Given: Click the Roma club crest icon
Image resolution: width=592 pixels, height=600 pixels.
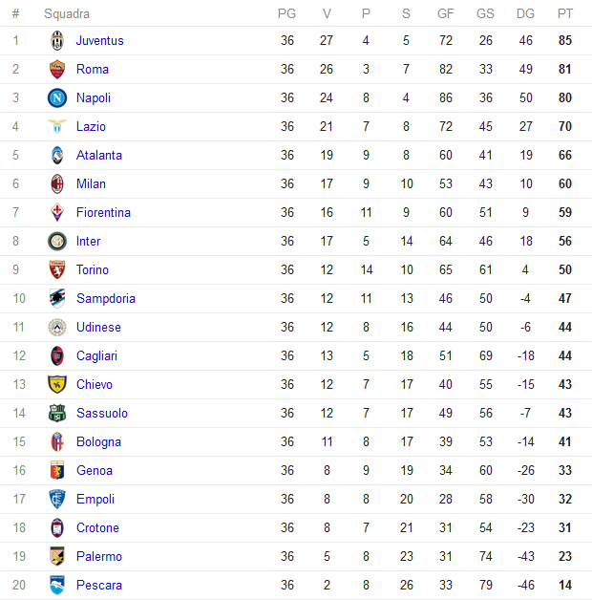Looking at the screenshot, I should tap(57, 69).
